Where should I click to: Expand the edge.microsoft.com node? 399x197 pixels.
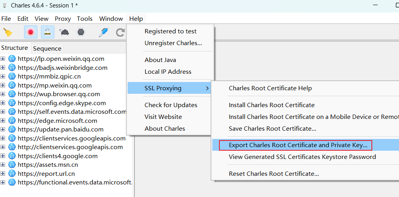click(3, 120)
